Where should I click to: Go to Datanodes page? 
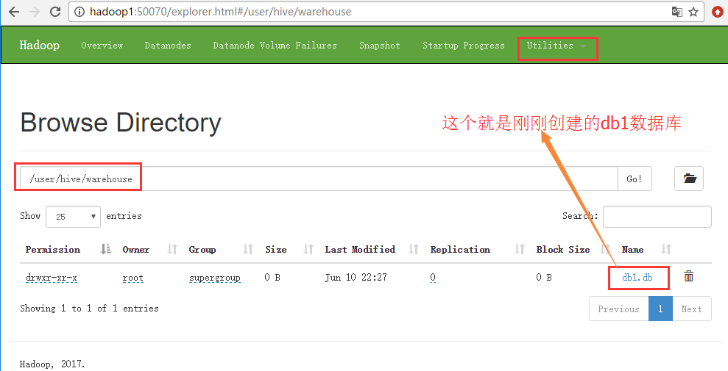pyautogui.click(x=168, y=46)
